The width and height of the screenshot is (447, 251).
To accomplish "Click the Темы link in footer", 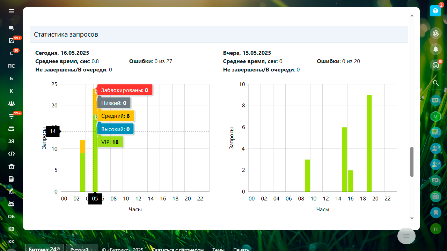I will click(x=218, y=250).
